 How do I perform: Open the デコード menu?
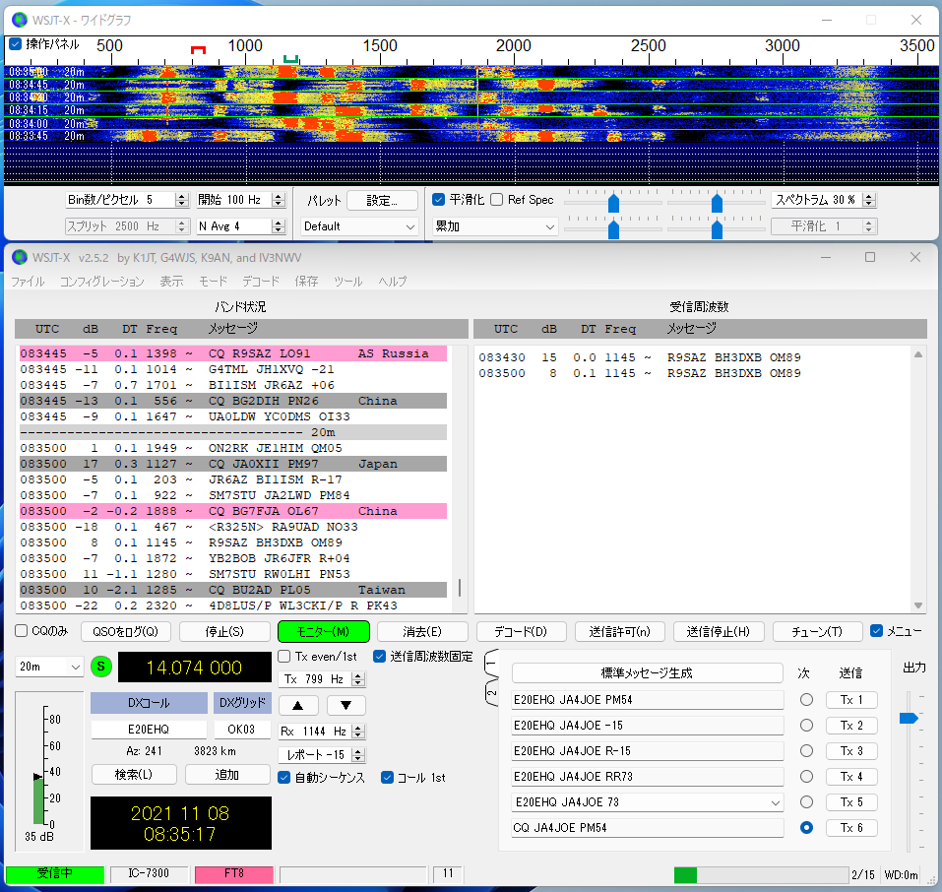(259, 282)
